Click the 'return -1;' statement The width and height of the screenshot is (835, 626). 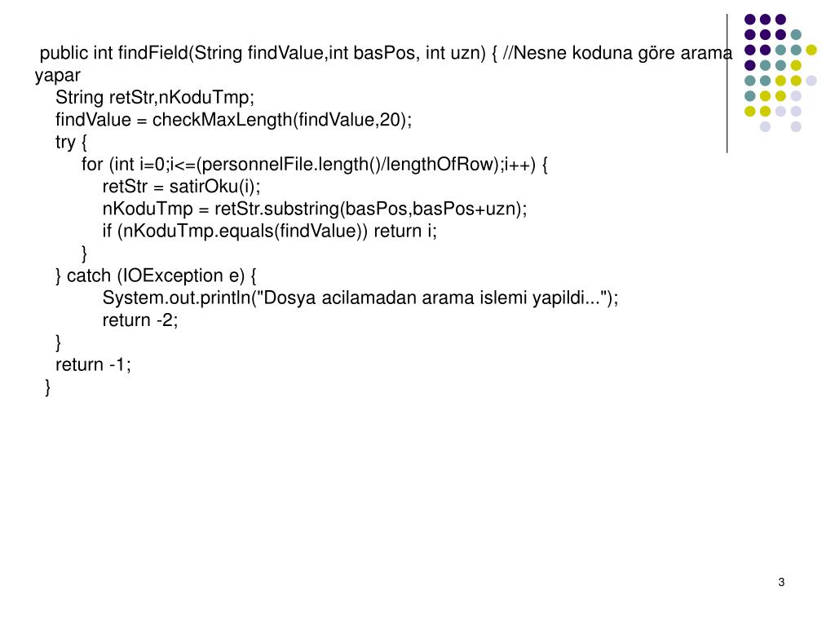pos(93,364)
